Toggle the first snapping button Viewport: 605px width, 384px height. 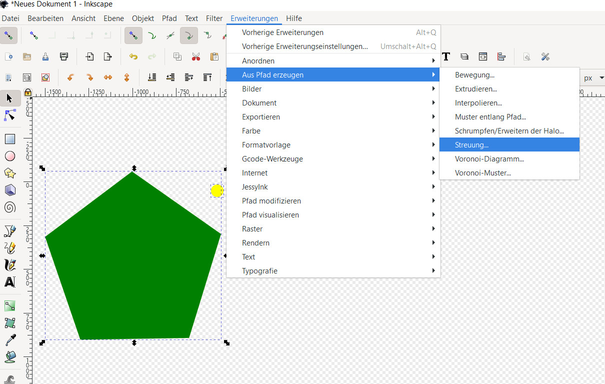pos(8,35)
